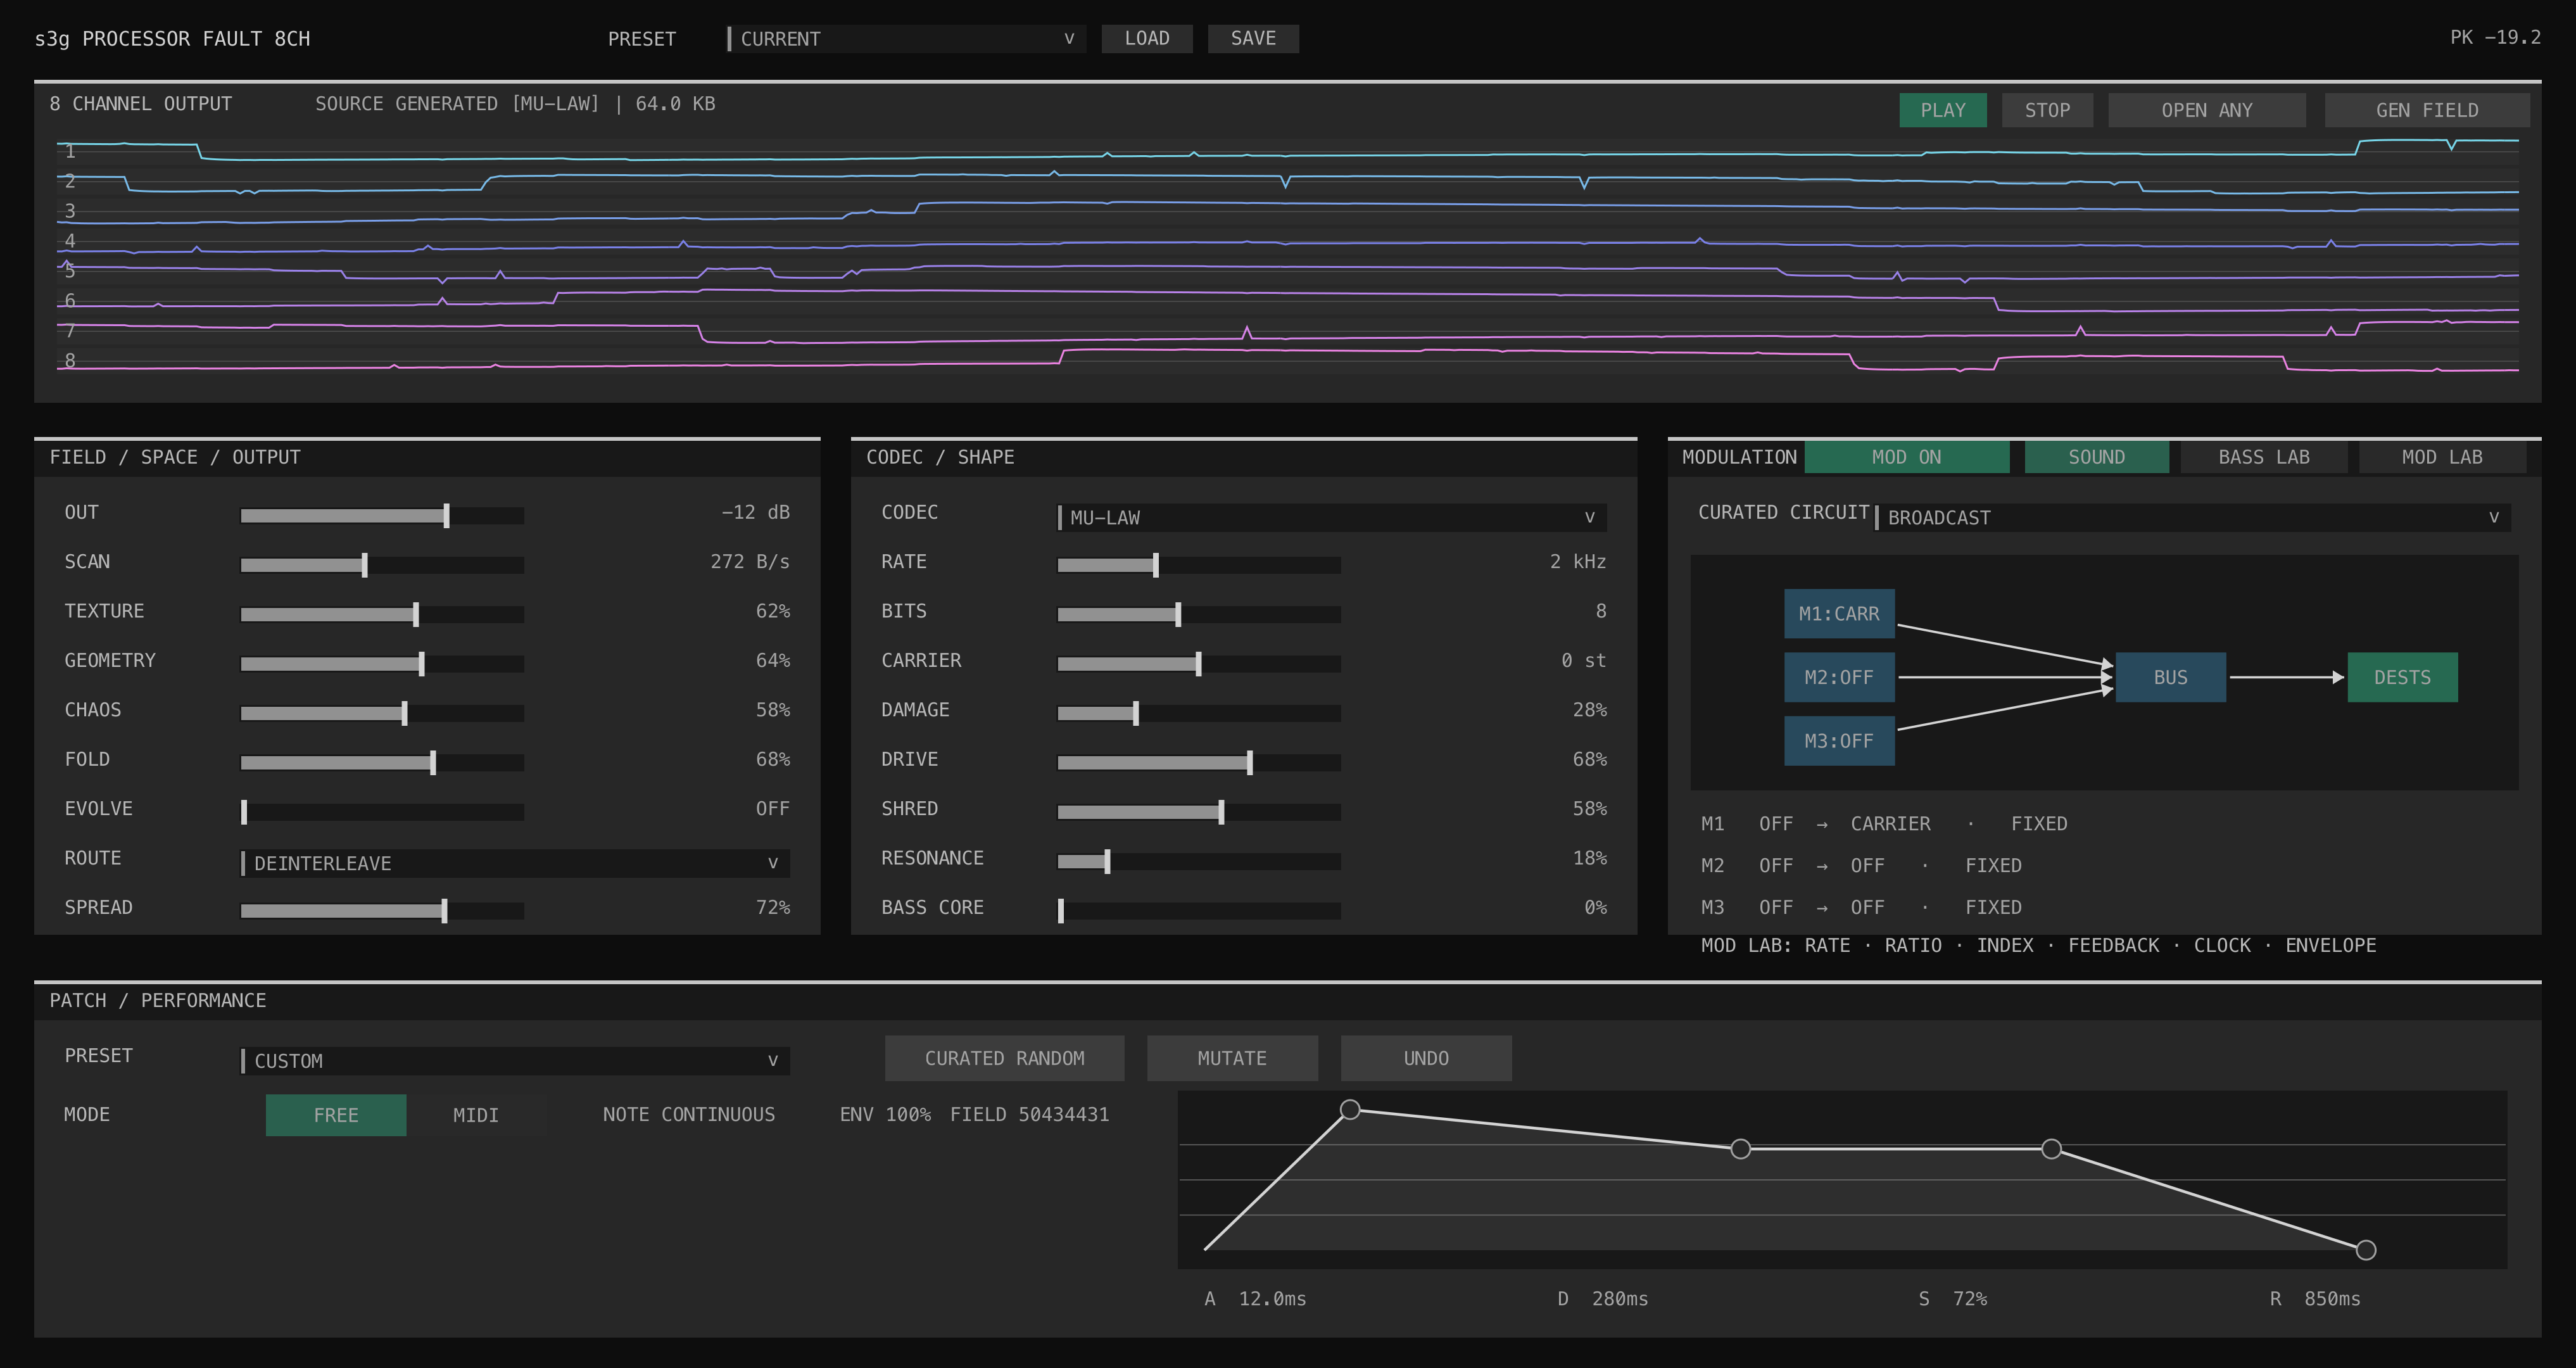Open the patch PRESET dropdown showing CUSTOM
The width and height of the screenshot is (2576, 1368).
click(515, 1061)
